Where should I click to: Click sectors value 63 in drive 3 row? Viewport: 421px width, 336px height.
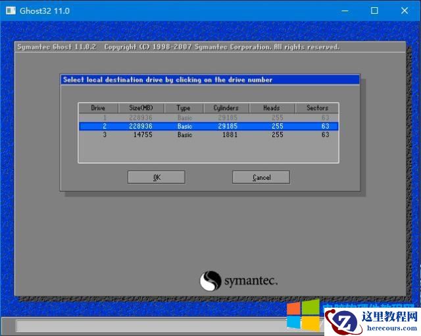(326, 134)
